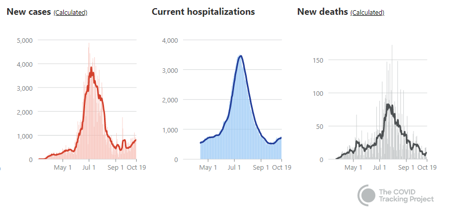The height and width of the screenshot is (213, 463).
Task: Open the New cases Calculated link
Action: (70, 13)
